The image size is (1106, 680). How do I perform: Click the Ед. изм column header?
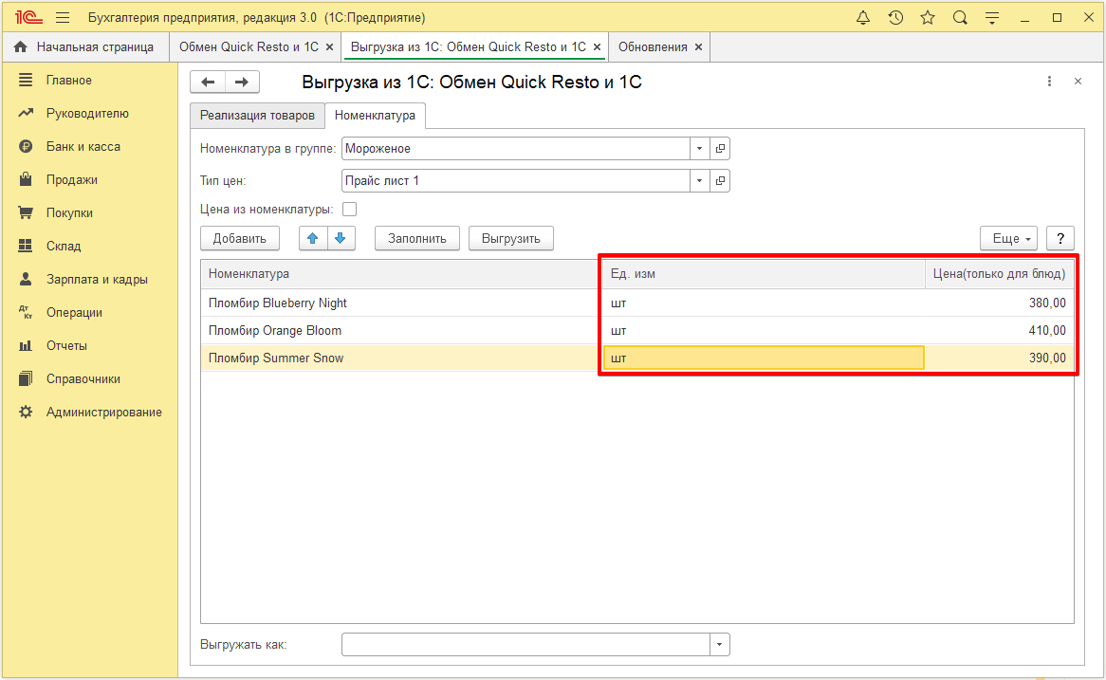[x=764, y=274]
